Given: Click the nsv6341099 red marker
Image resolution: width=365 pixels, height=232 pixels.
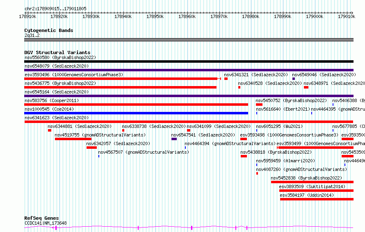Looking at the screenshot, I should (189, 130).
